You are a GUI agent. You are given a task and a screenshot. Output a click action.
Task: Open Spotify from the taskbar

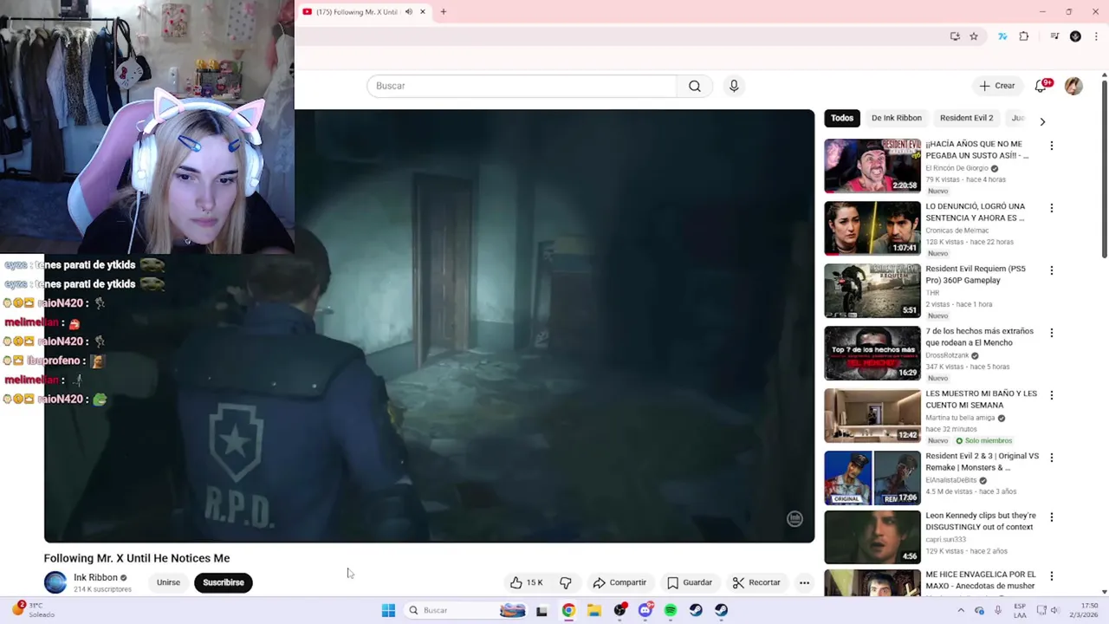click(x=671, y=610)
